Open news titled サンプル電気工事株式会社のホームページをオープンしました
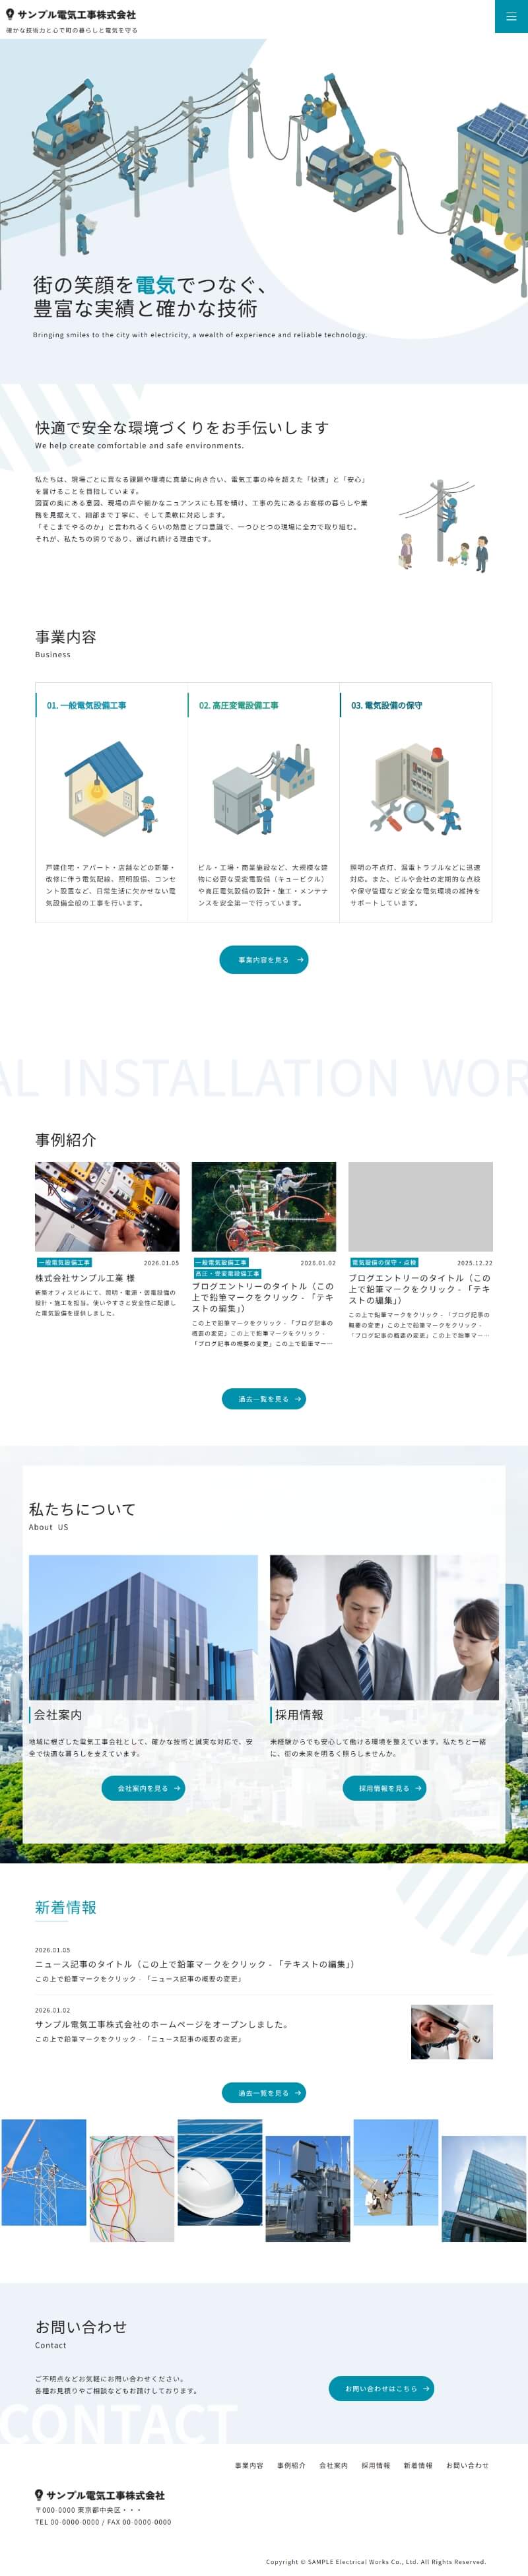This screenshot has height=2576, width=528. [162, 2024]
